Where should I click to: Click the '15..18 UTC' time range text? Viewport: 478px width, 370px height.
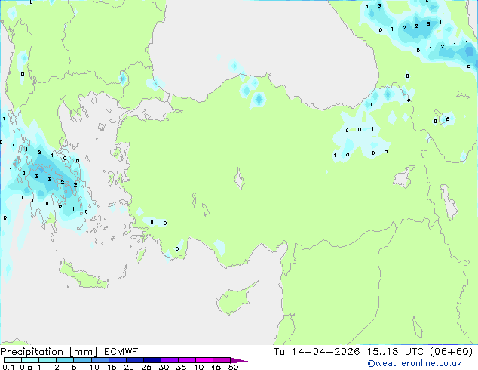click(395, 352)
